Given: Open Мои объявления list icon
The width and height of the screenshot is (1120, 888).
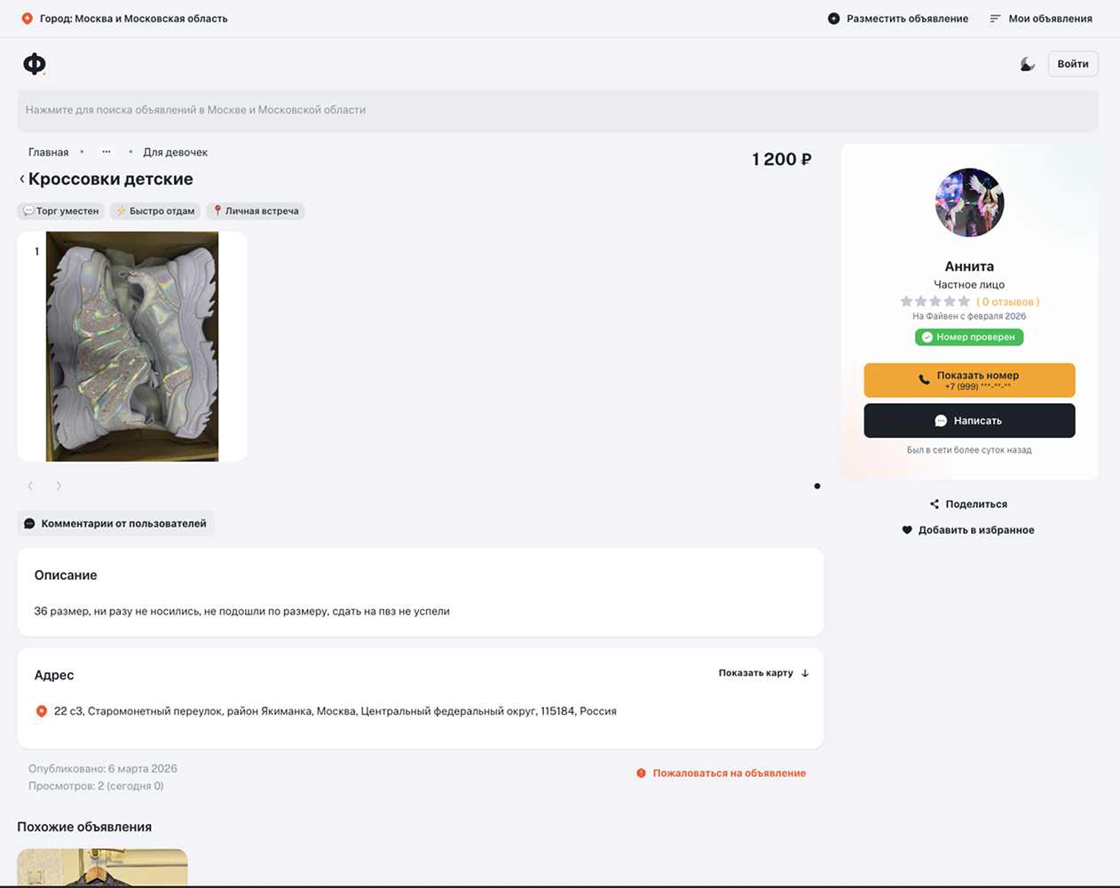Looking at the screenshot, I should [x=995, y=19].
